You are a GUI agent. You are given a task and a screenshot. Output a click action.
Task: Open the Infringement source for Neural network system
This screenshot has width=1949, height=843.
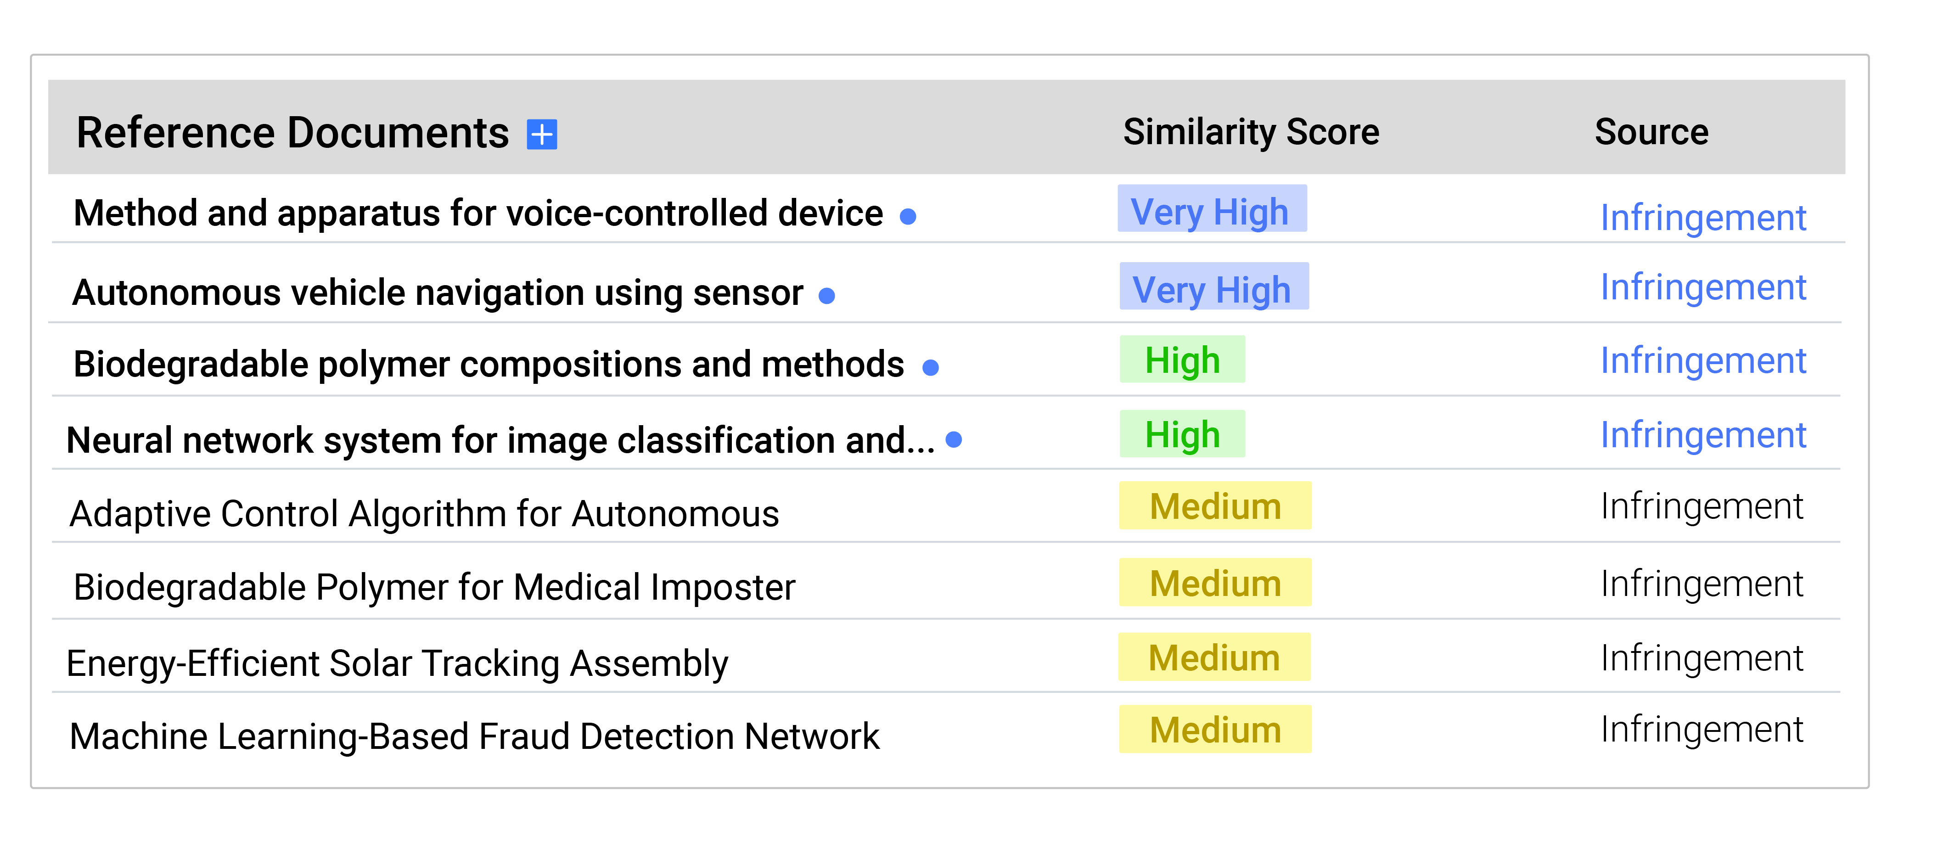[x=1703, y=434]
